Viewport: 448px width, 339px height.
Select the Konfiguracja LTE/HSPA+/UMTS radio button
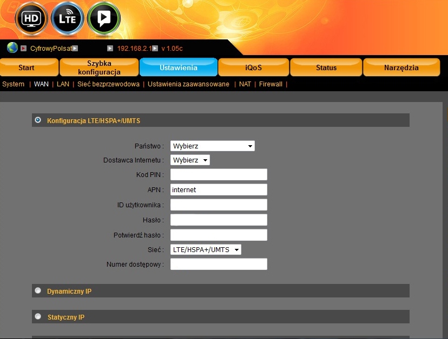pyautogui.click(x=38, y=120)
